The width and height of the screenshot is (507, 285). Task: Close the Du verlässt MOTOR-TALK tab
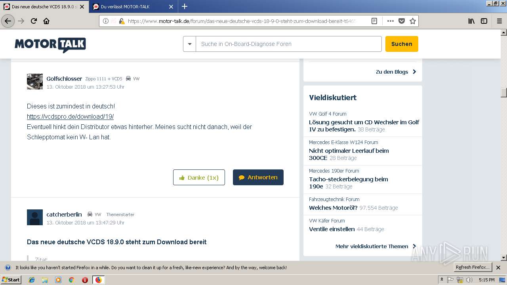[171, 7]
